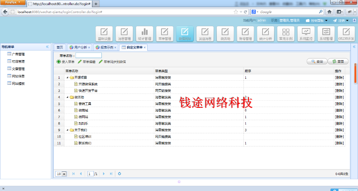The width and height of the screenshot is (358, 191).
Task: Focus the Google search box in browser
Action: click(289, 12)
